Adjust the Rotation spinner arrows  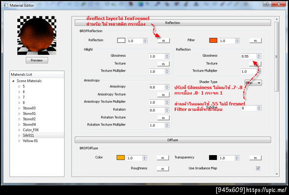tap(167, 110)
